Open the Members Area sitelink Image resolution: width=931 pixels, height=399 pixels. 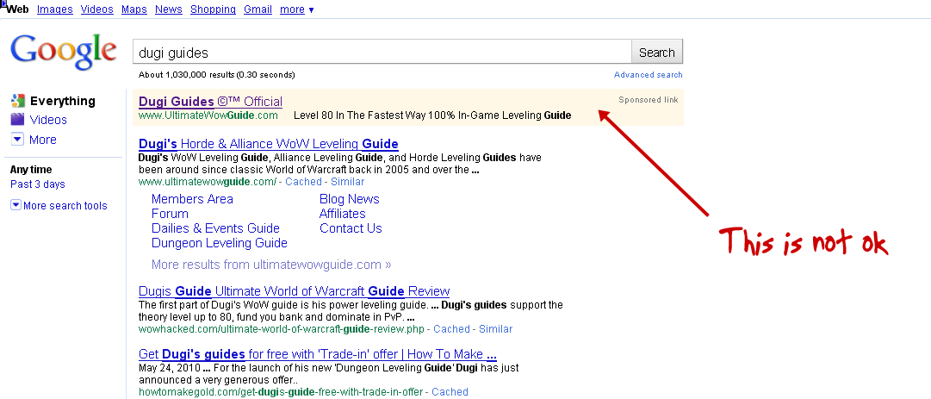192,199
